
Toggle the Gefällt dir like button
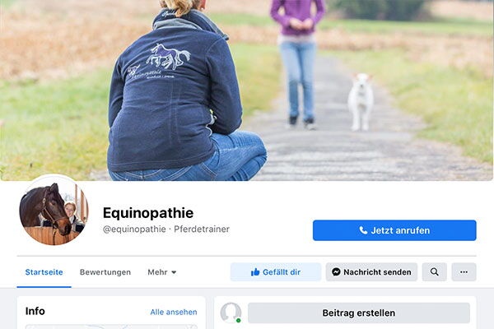(x=276, y=272)
